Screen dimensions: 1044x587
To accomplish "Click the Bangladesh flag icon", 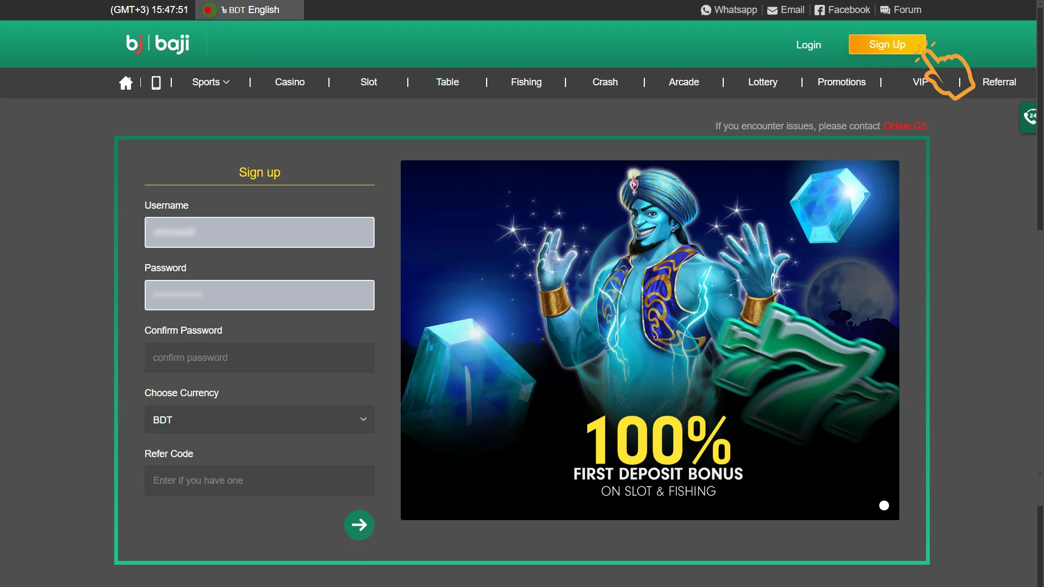I will pos(208,10).
